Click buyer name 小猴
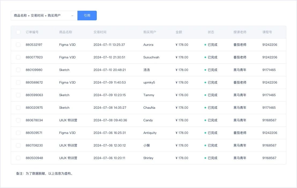Screen dimensions: 297x188 pos(147,145)
